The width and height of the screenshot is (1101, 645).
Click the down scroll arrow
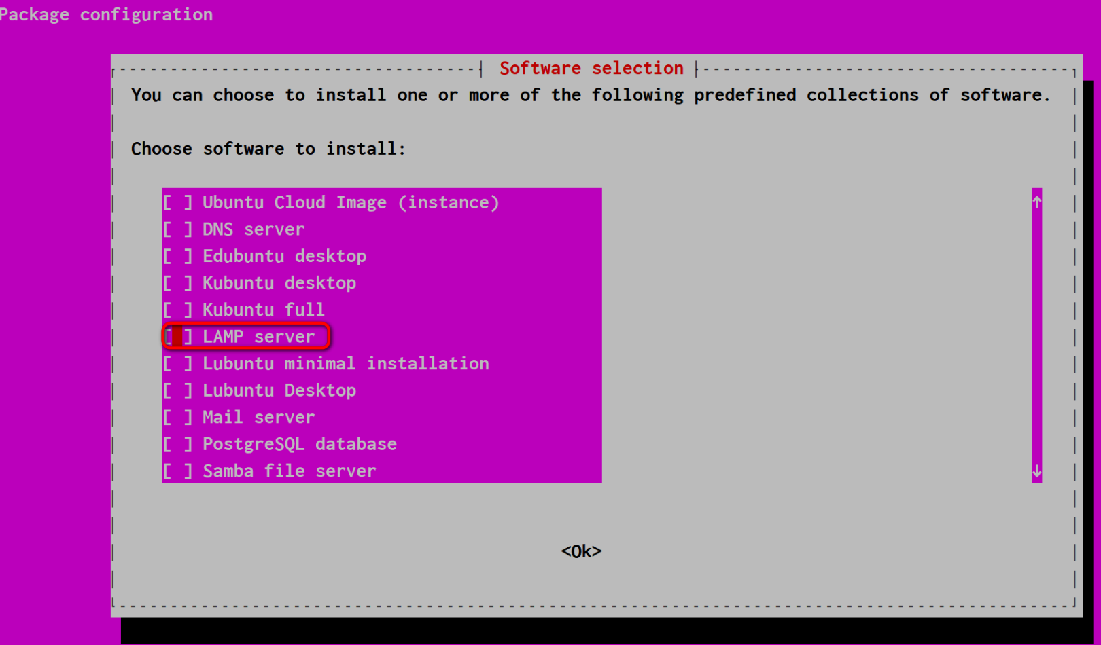1036,470
